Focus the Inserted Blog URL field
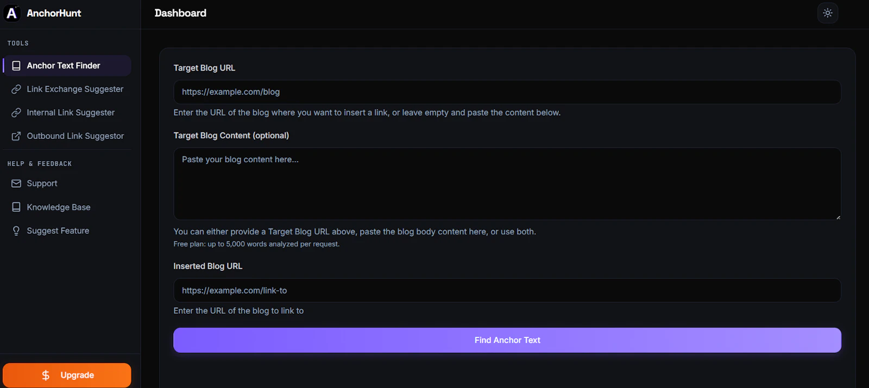869x388 pixels. (x=507, y=290)
